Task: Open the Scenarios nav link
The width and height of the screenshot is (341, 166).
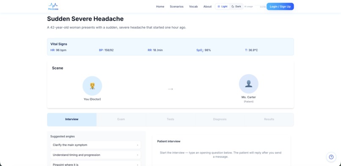Action: coord(176,6)
